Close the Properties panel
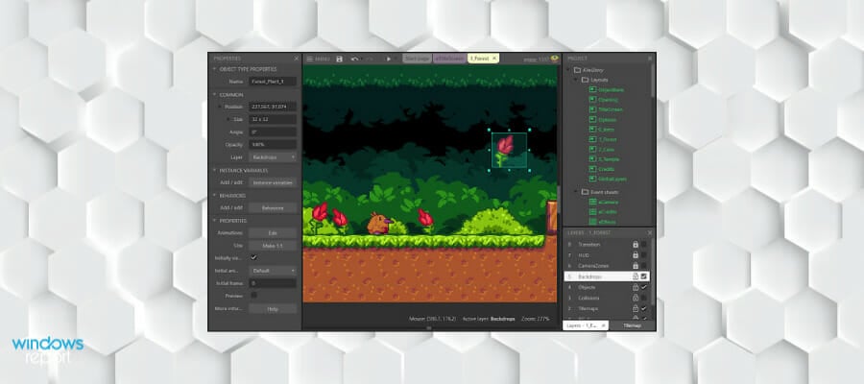 tap(296, 59)
